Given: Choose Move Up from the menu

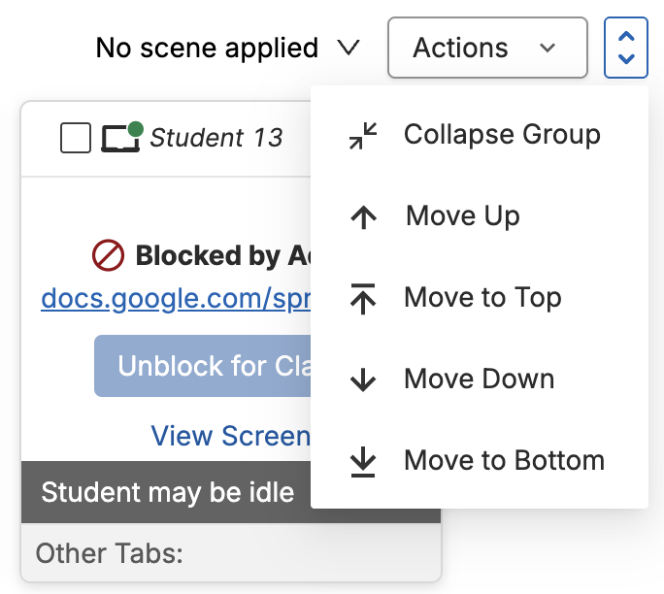Looking at the screenshot, I should coord(480,215).
